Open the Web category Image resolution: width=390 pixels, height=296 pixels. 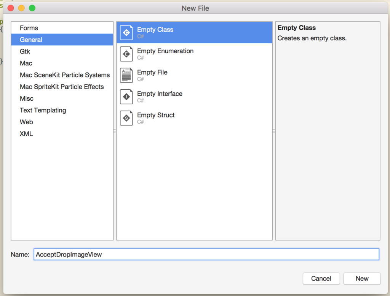tap(62, 122)
